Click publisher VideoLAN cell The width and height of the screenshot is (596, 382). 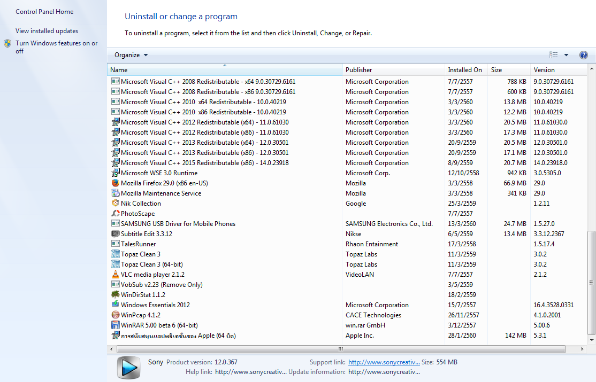click(360, 275)
